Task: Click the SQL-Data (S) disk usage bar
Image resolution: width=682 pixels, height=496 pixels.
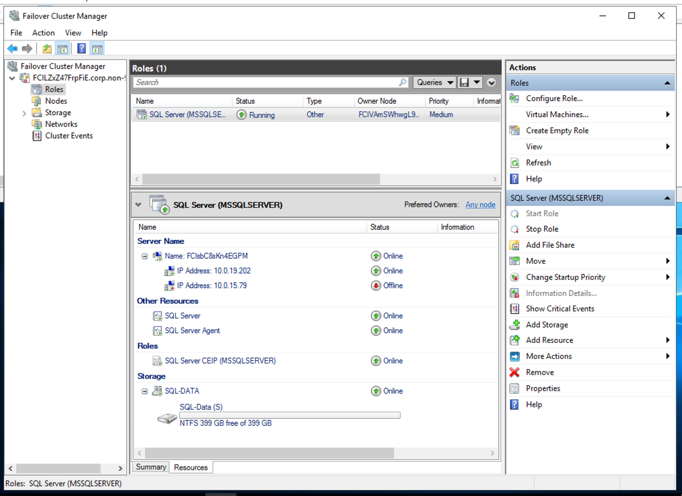Action: 290,415
